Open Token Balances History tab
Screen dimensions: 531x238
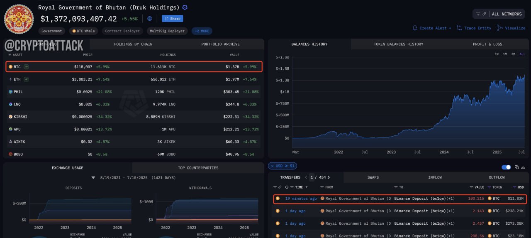click(398, 44)
